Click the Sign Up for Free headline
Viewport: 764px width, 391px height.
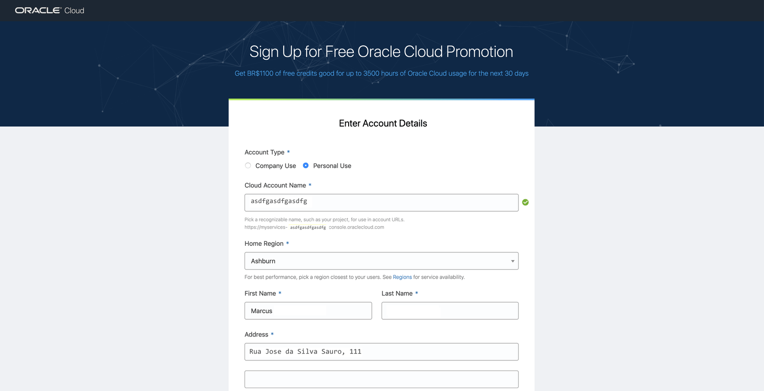[381, 52]
